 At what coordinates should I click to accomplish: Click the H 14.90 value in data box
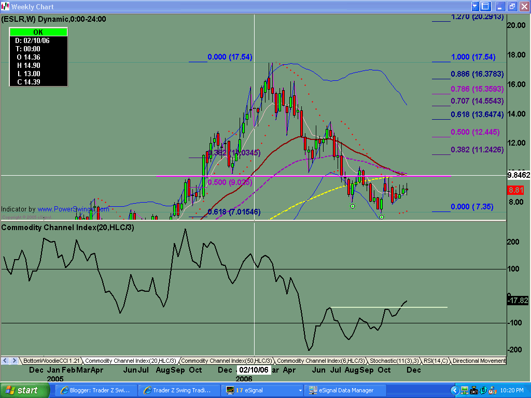[x=29, y=65]
